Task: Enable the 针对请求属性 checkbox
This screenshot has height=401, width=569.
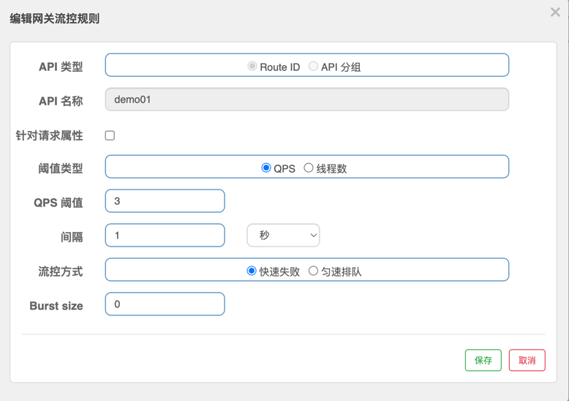Action: [x=110, y=135]
